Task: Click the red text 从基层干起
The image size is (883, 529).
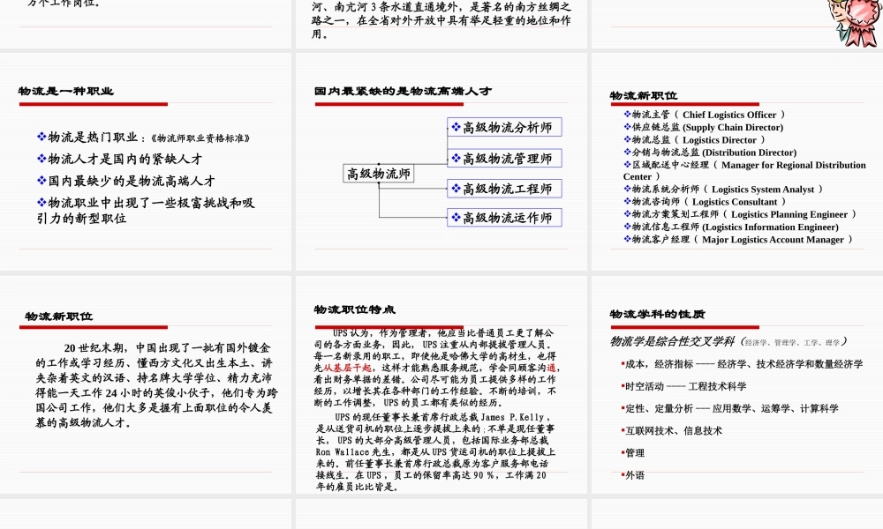Action: tap(347, 368)
